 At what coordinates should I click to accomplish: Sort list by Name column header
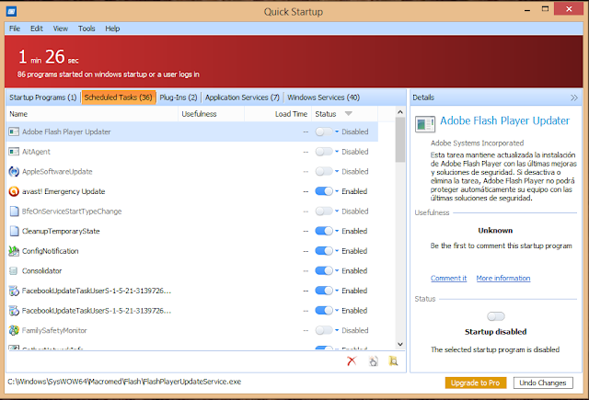click(x=92, y=114)
